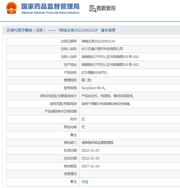This screenshot has height=188, width=180.
Task: Select 生效日期 value 2022-11-25
Action: point(90,158)
